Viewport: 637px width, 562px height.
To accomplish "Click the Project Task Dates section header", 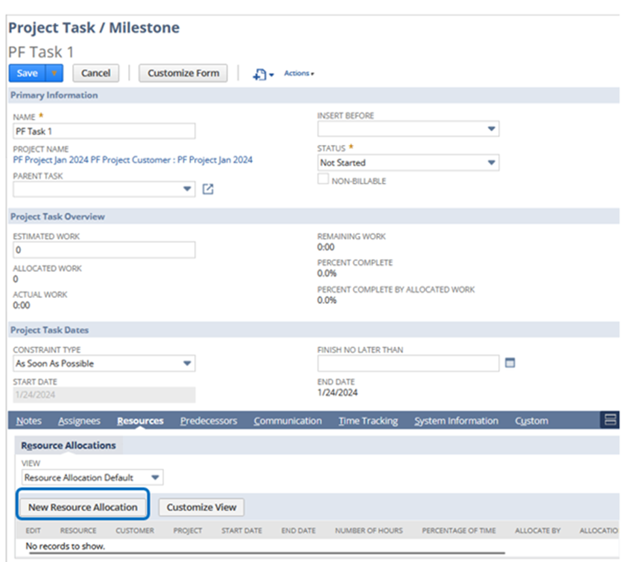I will 314,330.
